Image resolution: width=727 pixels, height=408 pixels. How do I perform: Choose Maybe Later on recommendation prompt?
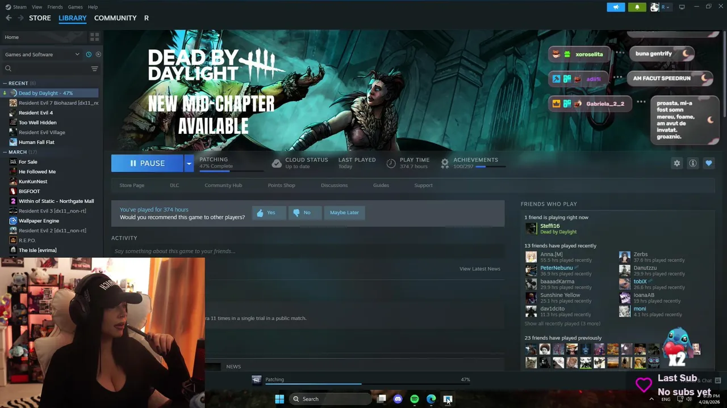coord(344,212)
